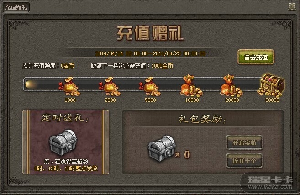Click the 0时、12时、19时整点发放 text
The width and height of the screenshot is (300, 195).
tap(66, 169)
